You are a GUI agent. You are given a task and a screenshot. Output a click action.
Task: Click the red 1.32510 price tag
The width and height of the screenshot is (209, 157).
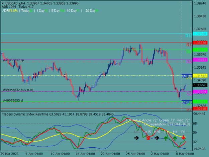click(x=200, y=108)
